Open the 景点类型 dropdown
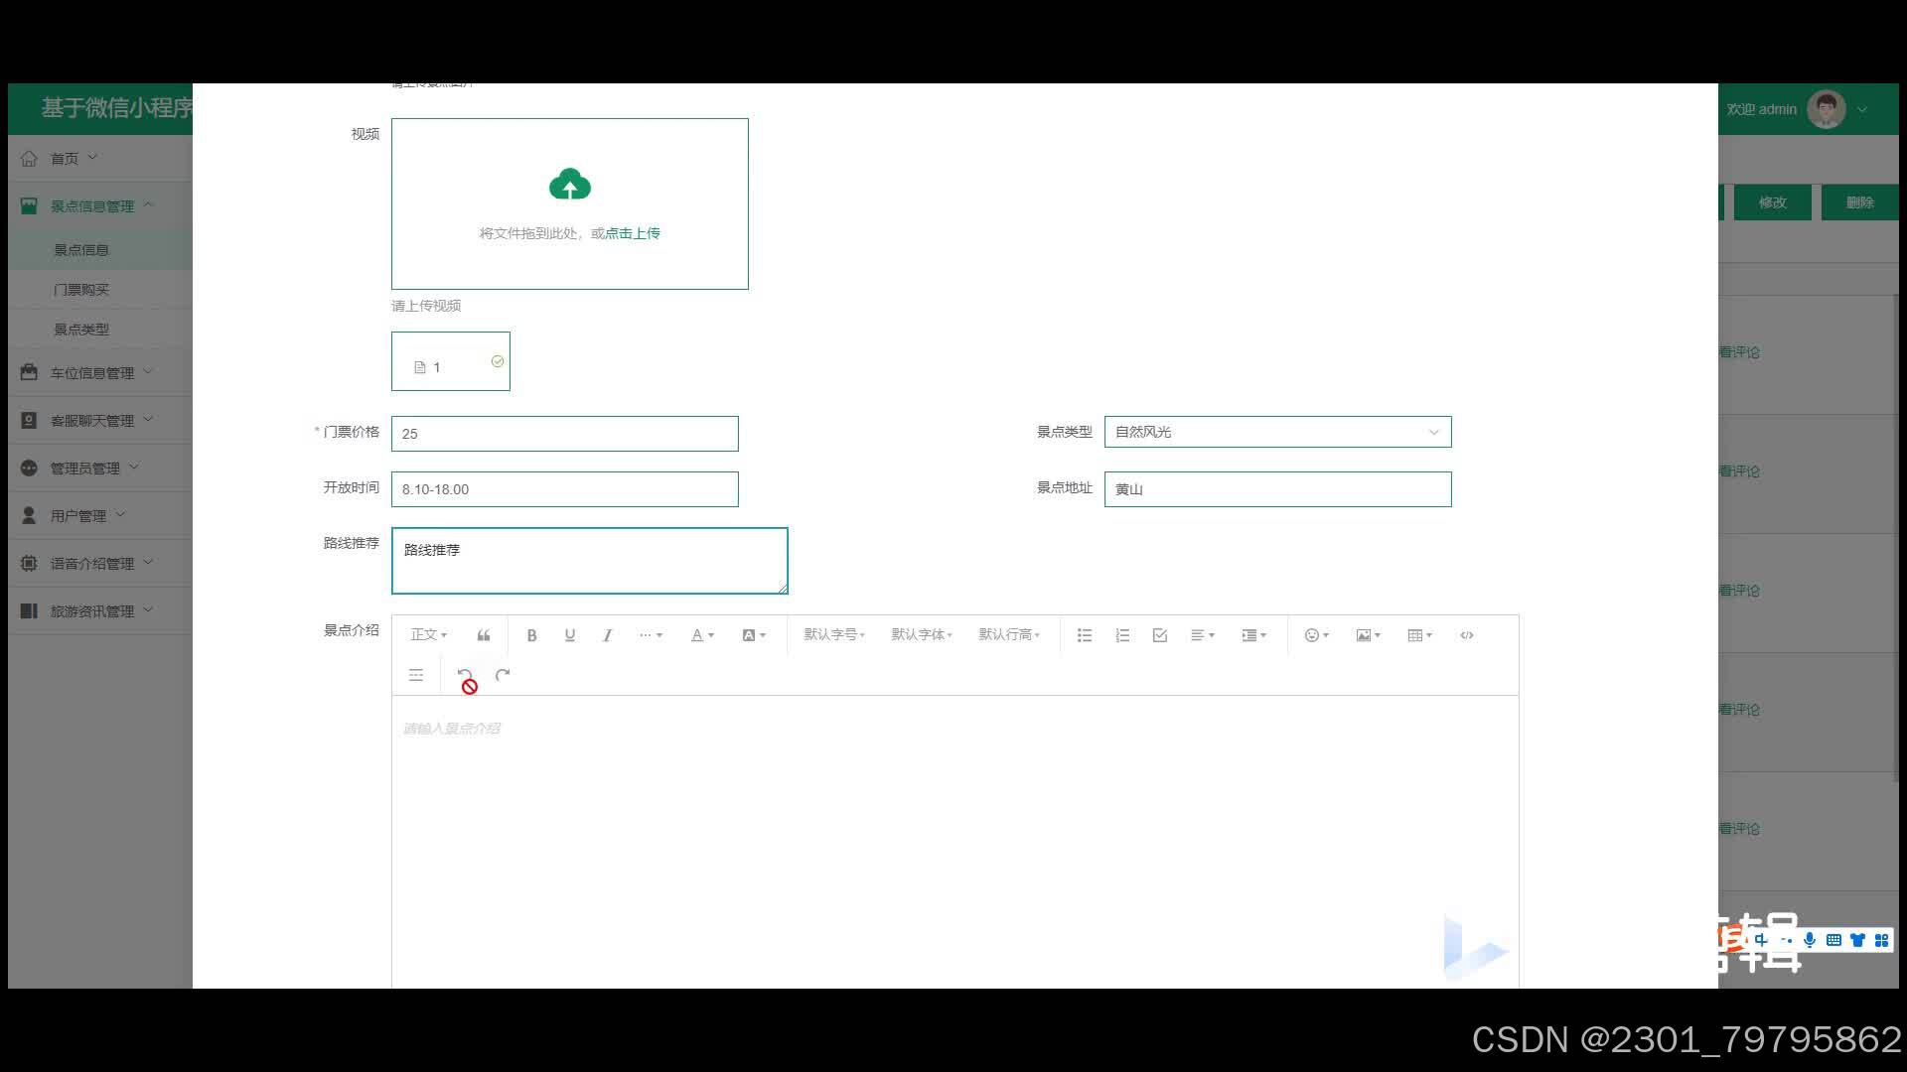The width and height of the screenshot is (1907, 1072). click(1277, 432)
